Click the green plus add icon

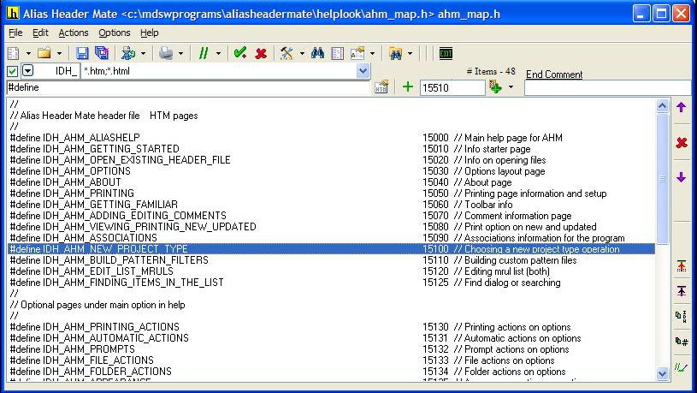point(408,86)
